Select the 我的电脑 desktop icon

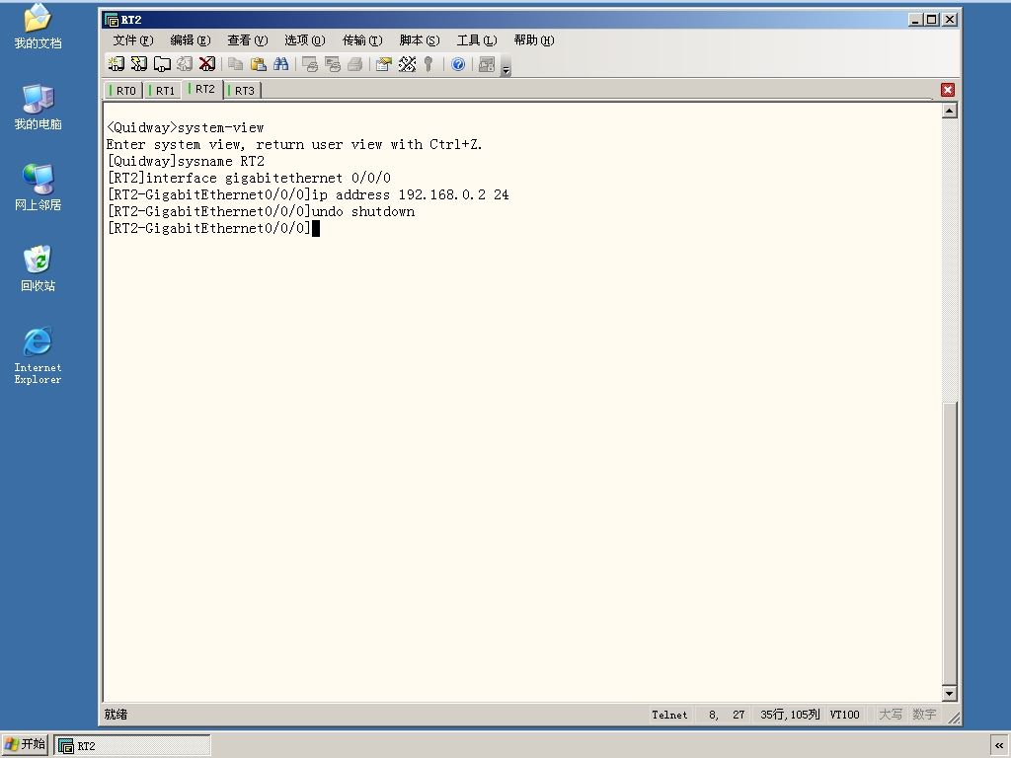(39, 107)
